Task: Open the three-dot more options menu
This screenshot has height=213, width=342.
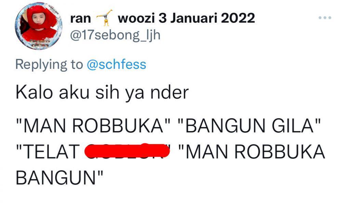Action: click(x=325, y=18)
